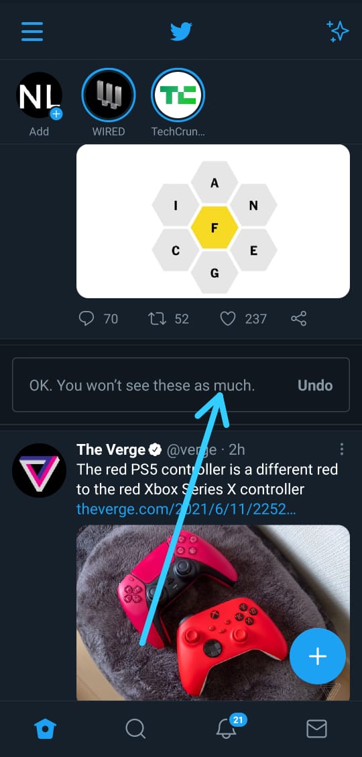Open The Verge profile avatar
362x757 pixels.
point(39,470)
